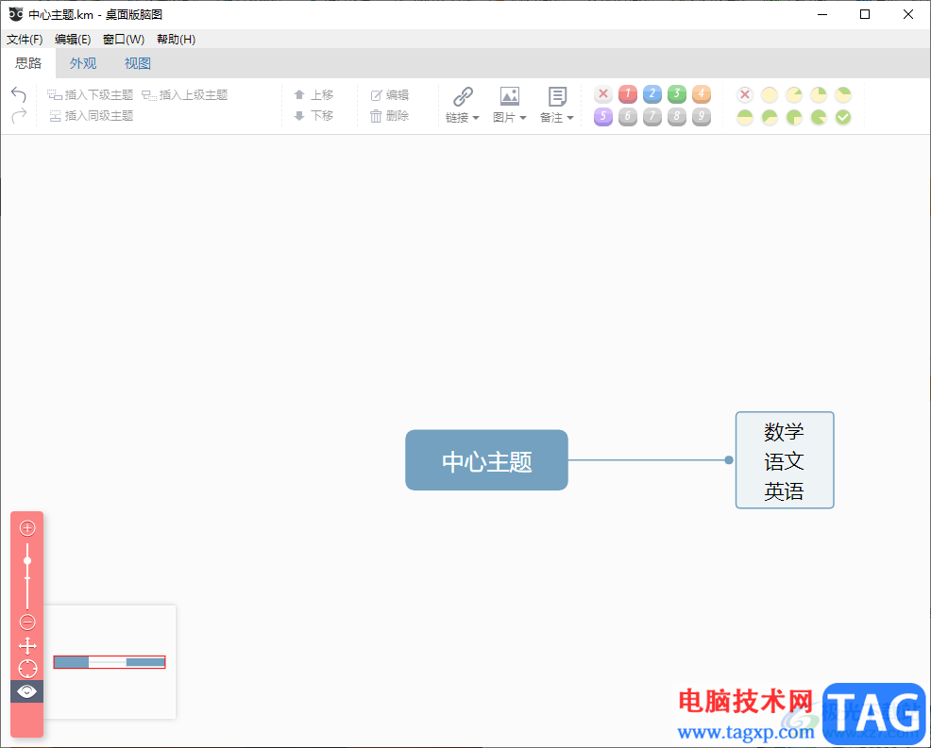The image size is (931, 748).
Task: Set priority 8 gray badge
Action: [x=676, y=117]
